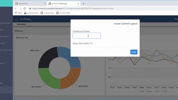Viewport: 178px width, 100px height.
Task: Open the m-Power AWS bookmark
Action: click(63, 13)
